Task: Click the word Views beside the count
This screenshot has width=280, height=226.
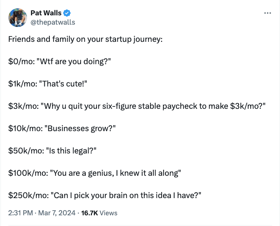Action: 109,213
